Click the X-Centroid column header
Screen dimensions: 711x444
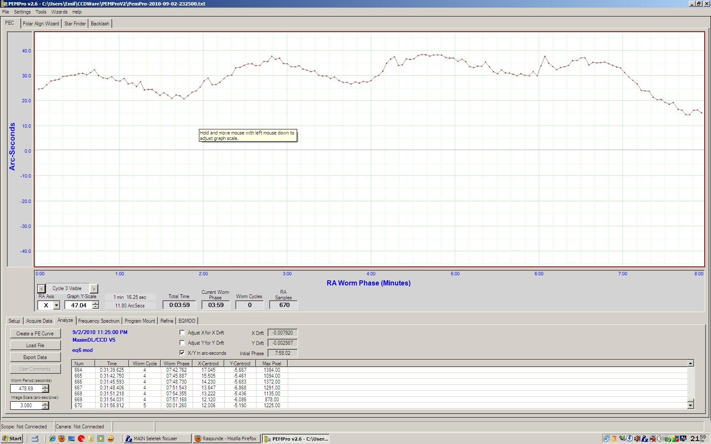tap(208, 363)
